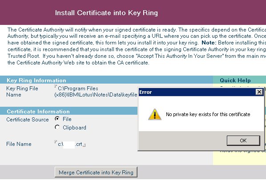This screenshot has width=266, height=181.
Task: Click the Error dialog title bar
Action: click(x=197, y=92)
